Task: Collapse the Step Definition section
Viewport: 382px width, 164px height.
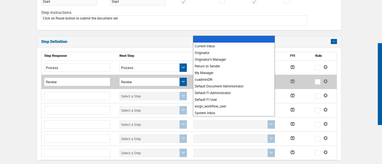Action: click(334, 41)
